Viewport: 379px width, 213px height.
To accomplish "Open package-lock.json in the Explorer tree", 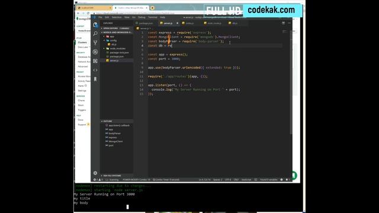I will point(119,53).
